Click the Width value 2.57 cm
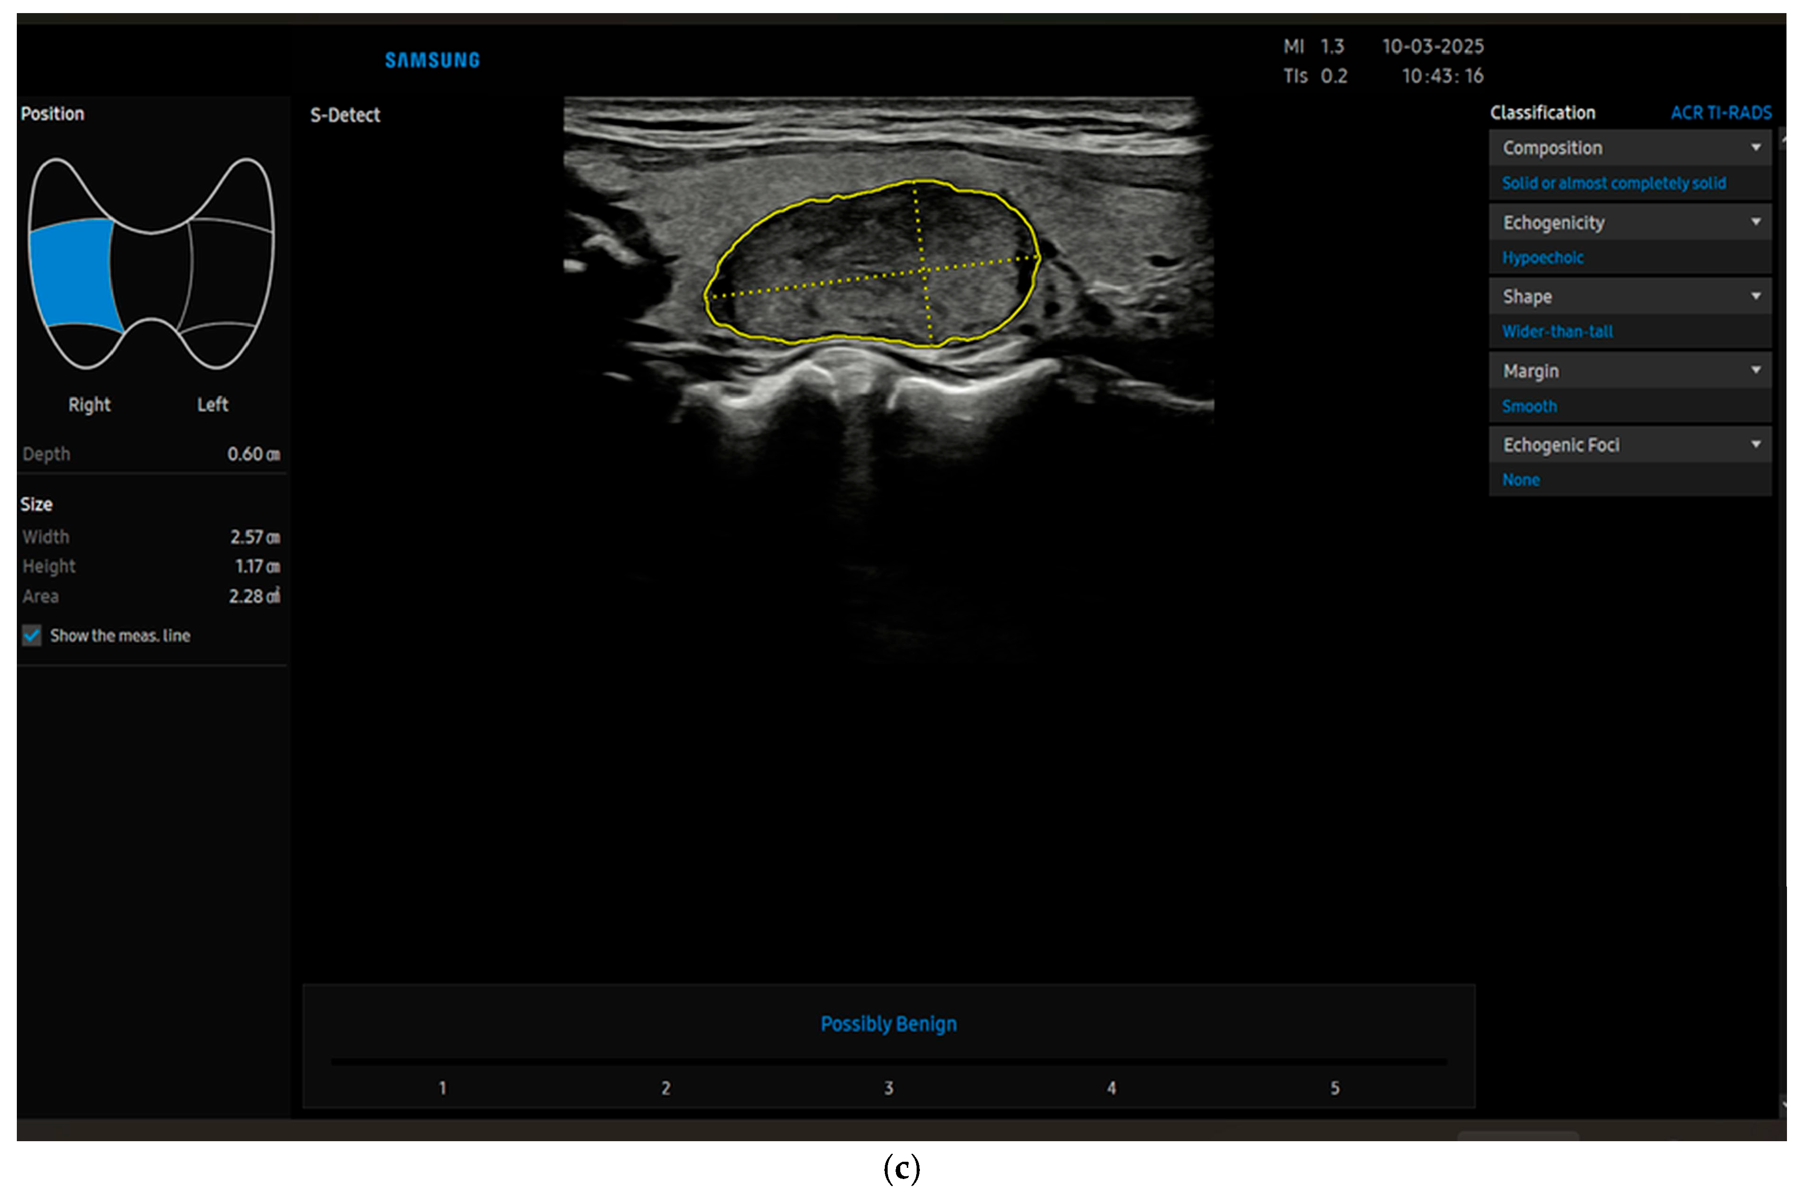This screenshot has height=1201, width=1808. pyautogui.click(x=255, y=537)
